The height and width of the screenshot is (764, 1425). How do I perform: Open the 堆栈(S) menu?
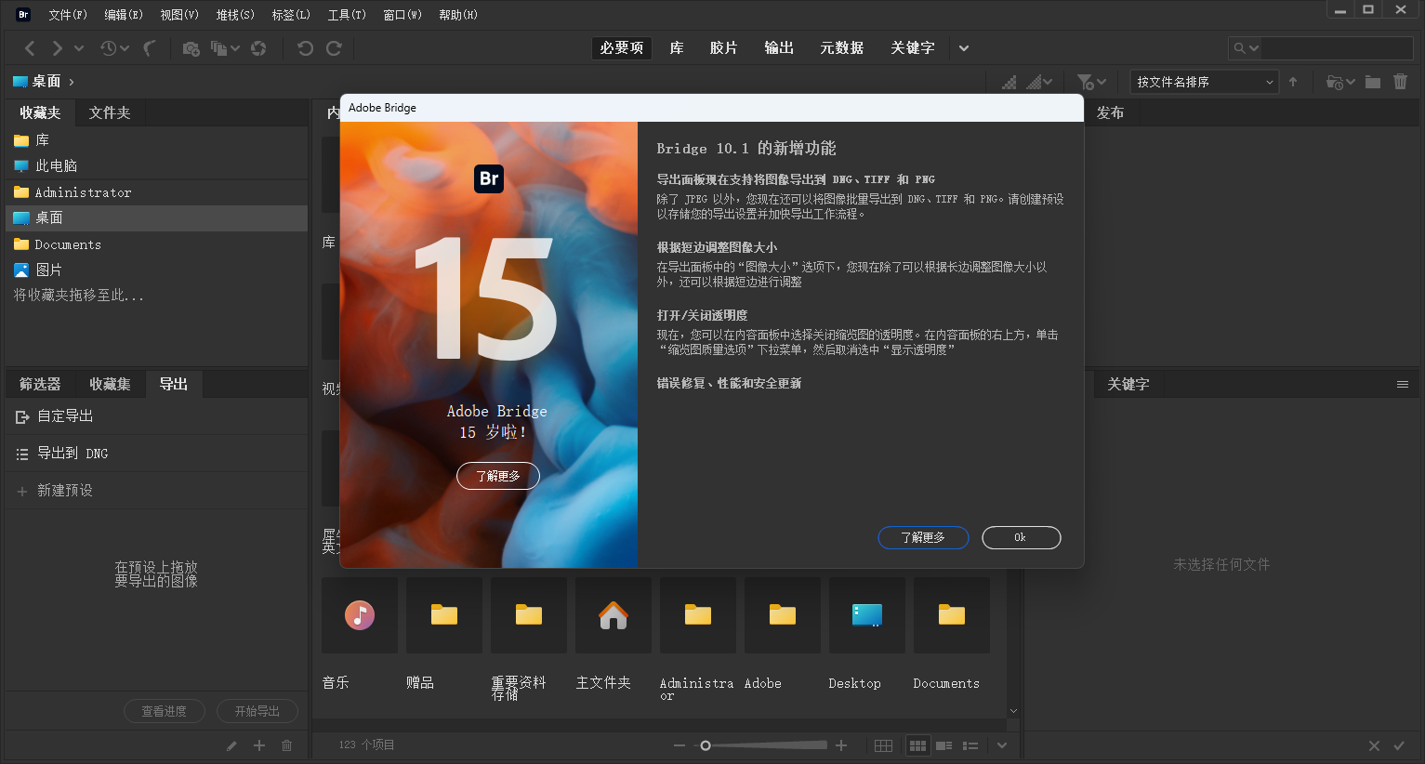235,14
